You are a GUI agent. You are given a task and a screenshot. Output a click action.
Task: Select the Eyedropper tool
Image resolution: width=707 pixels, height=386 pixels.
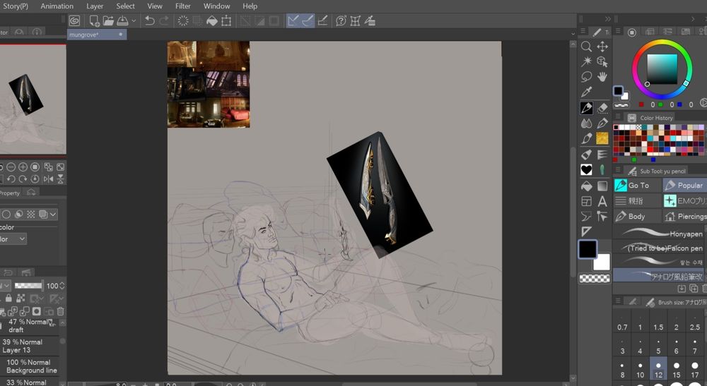(x=586, y=92)
